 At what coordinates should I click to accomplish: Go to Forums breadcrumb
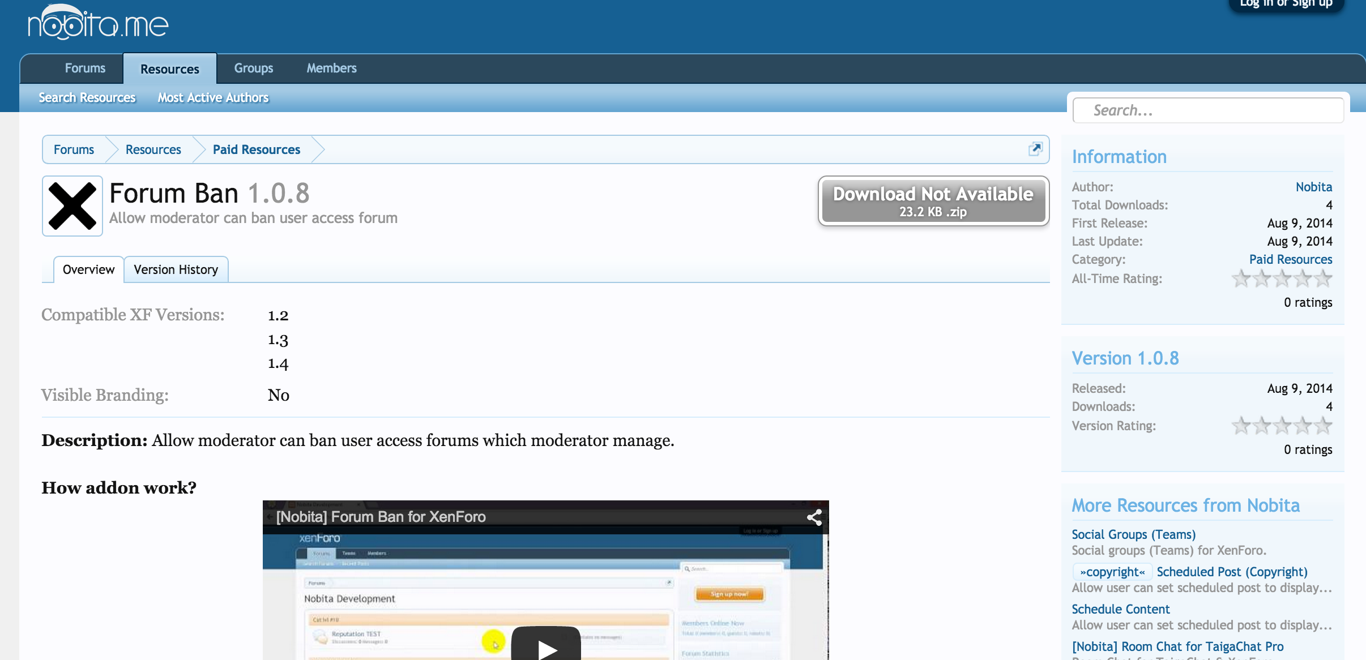point(74,149)
